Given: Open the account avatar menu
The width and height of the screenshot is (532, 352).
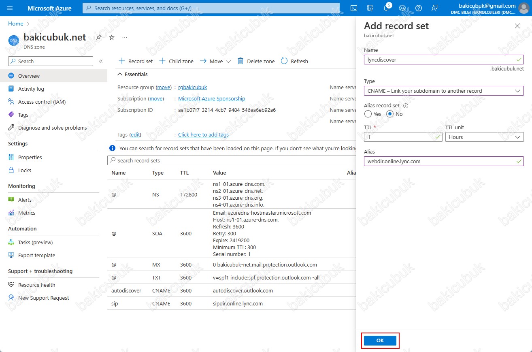Looking at the screenshot, I should [523, 8].
